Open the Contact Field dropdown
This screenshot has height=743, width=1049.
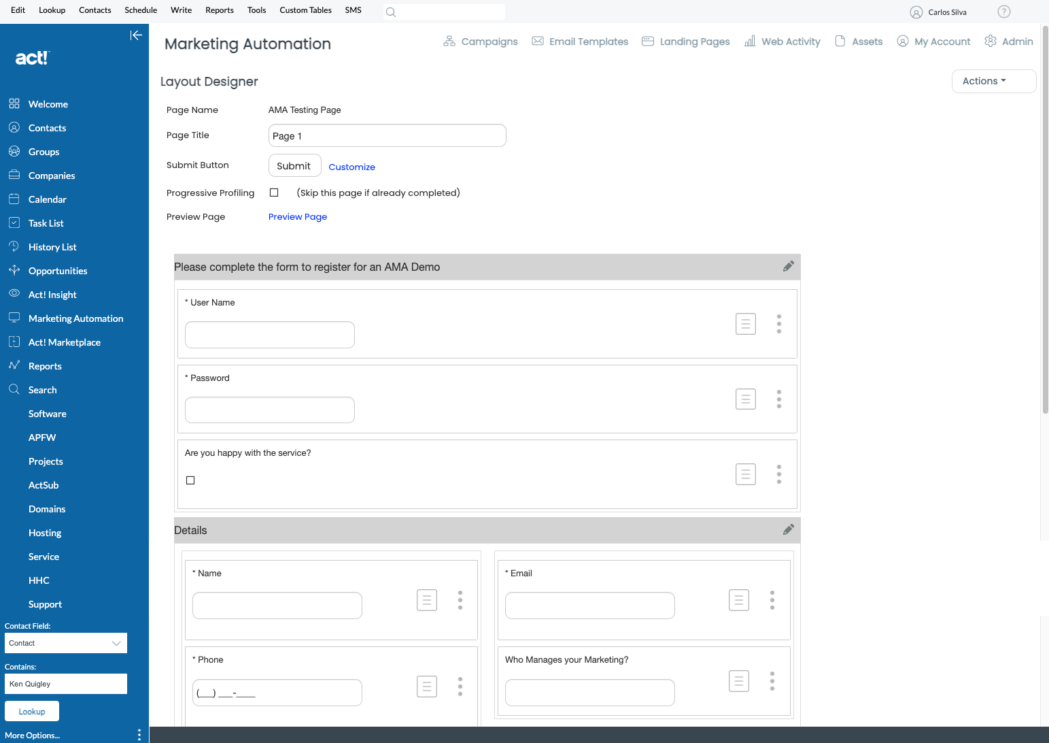pos(66,643)
